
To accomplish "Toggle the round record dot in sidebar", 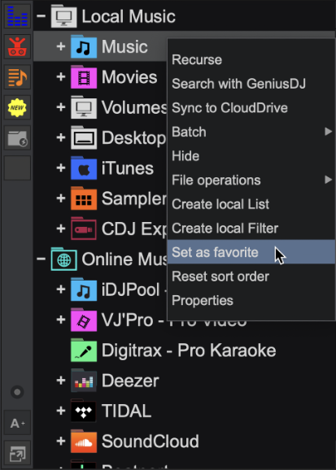I will tap(17, 392).
